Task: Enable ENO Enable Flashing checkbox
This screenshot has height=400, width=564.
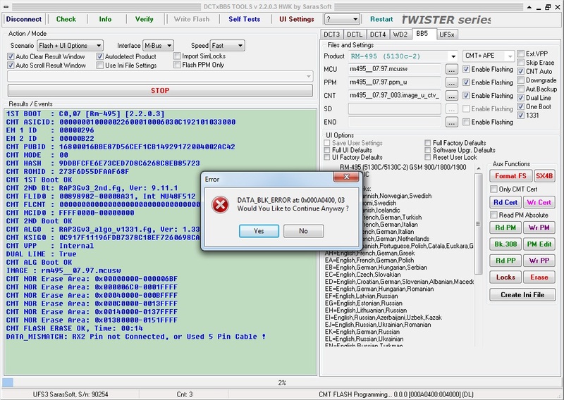Action: [466, 123]
